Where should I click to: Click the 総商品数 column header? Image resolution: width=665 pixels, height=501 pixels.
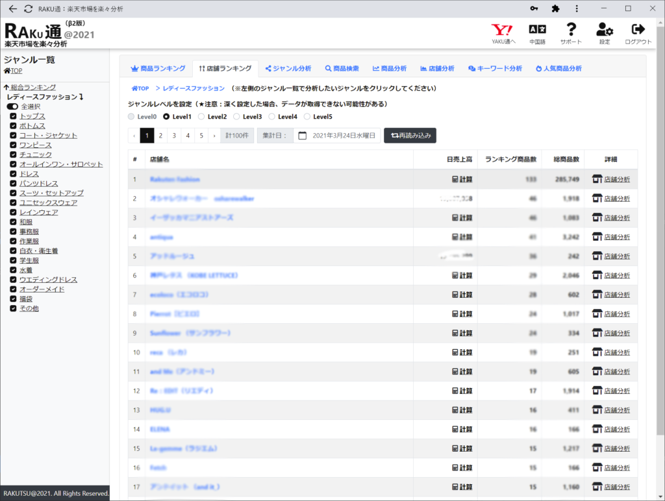click(x=566, y=160)
